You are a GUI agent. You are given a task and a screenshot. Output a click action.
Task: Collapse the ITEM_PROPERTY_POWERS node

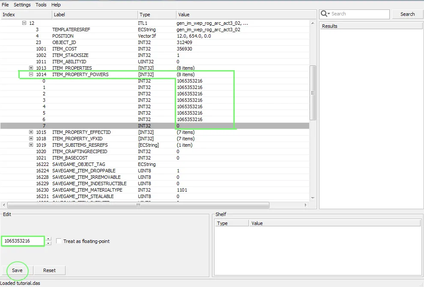pos(31,74)
